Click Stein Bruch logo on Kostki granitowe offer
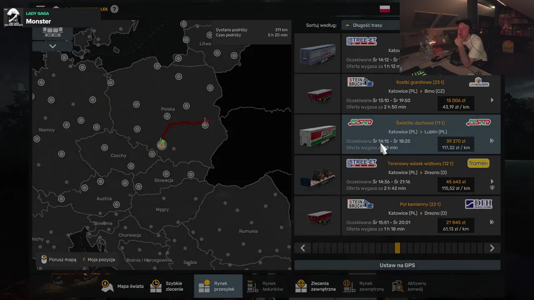Viewport: 534px width, 300px height. pos(360,82)
